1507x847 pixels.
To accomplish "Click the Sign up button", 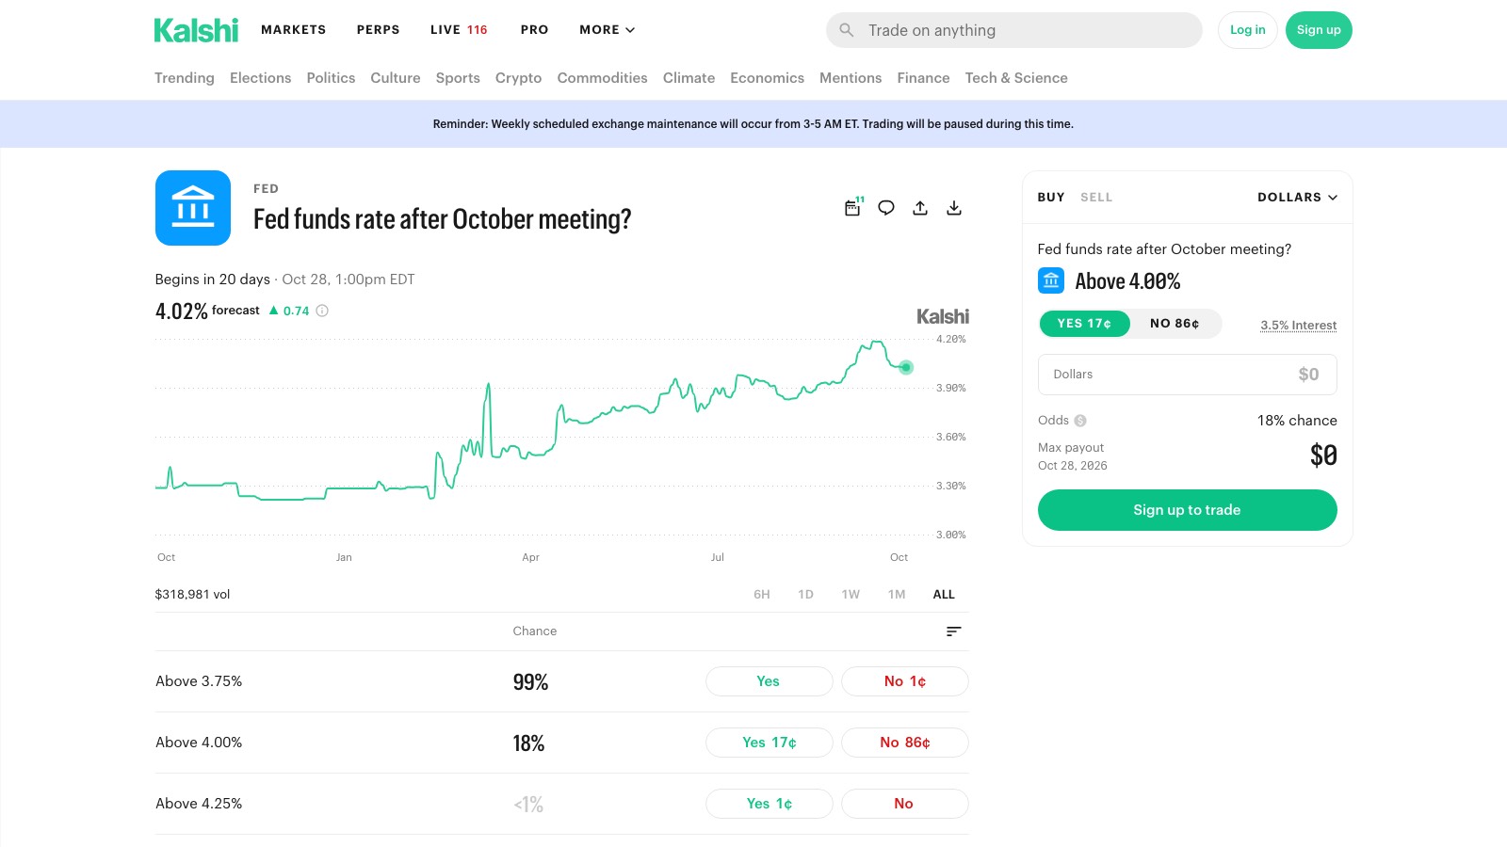I will [x=1319, y=30].
